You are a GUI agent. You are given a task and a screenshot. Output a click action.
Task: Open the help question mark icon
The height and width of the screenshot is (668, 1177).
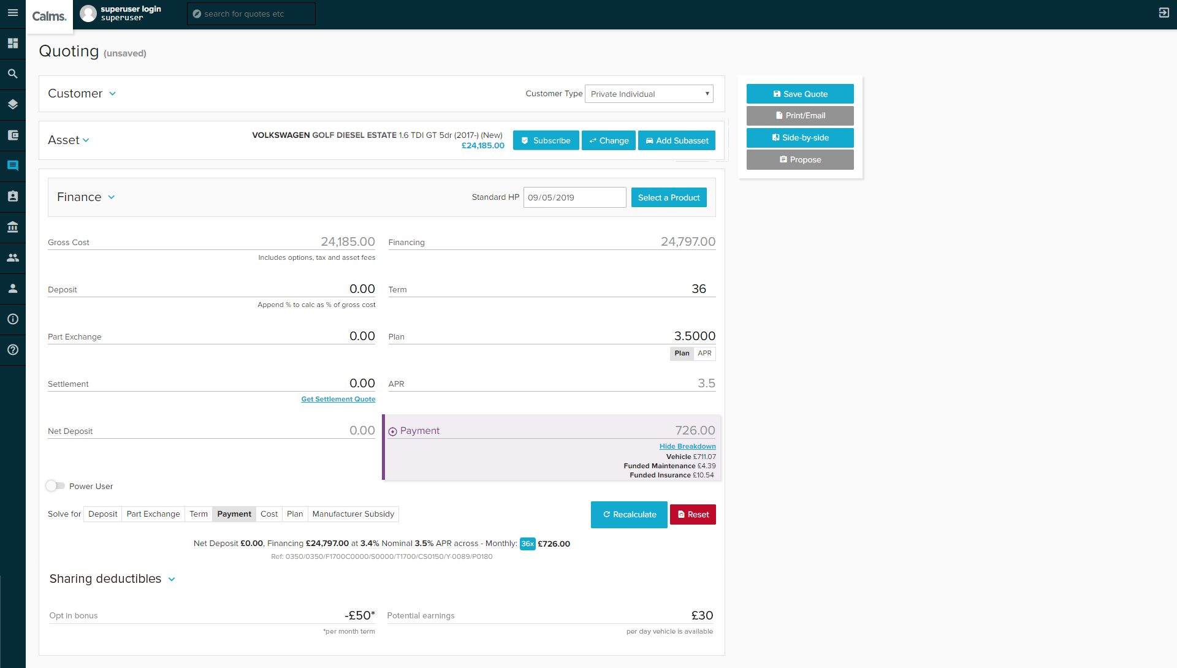click(x=12, y=350)
